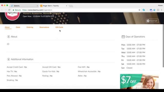Image resolution: width=164 pixels, height=92 pixels.
Task: Click 'Smoking : No' text
Action: pos(12,80)
